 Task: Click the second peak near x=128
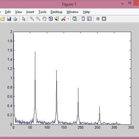(56, 70)
